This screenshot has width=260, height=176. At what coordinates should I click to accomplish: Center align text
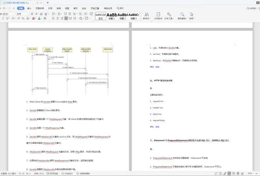[x=58, y=18]
